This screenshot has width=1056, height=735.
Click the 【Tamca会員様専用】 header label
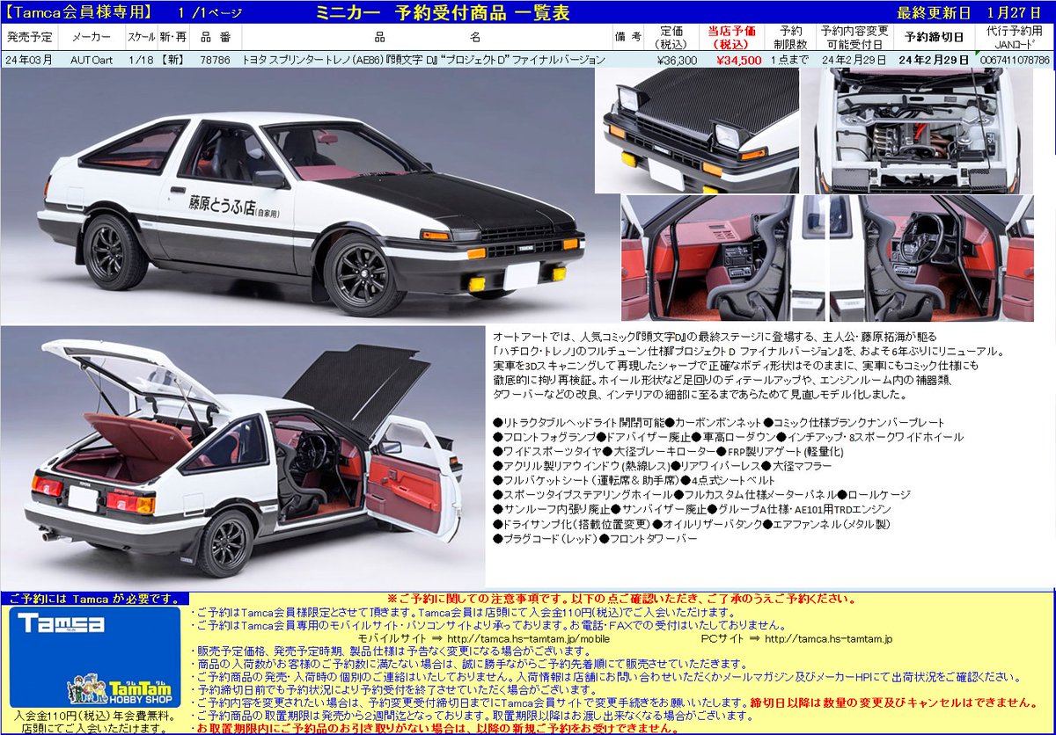tap(77, 13)
